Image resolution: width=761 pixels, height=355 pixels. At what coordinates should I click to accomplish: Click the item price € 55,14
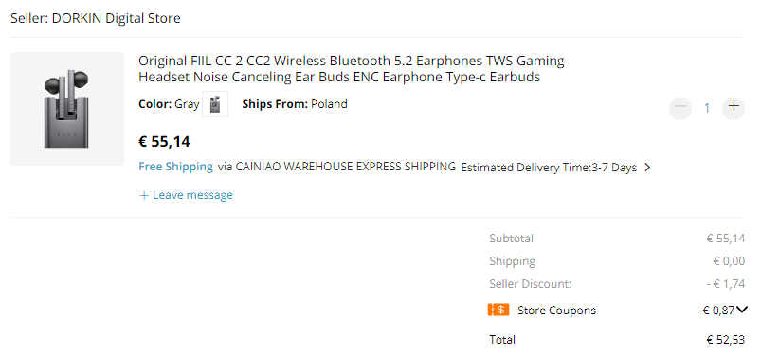[x=164, y=142]
